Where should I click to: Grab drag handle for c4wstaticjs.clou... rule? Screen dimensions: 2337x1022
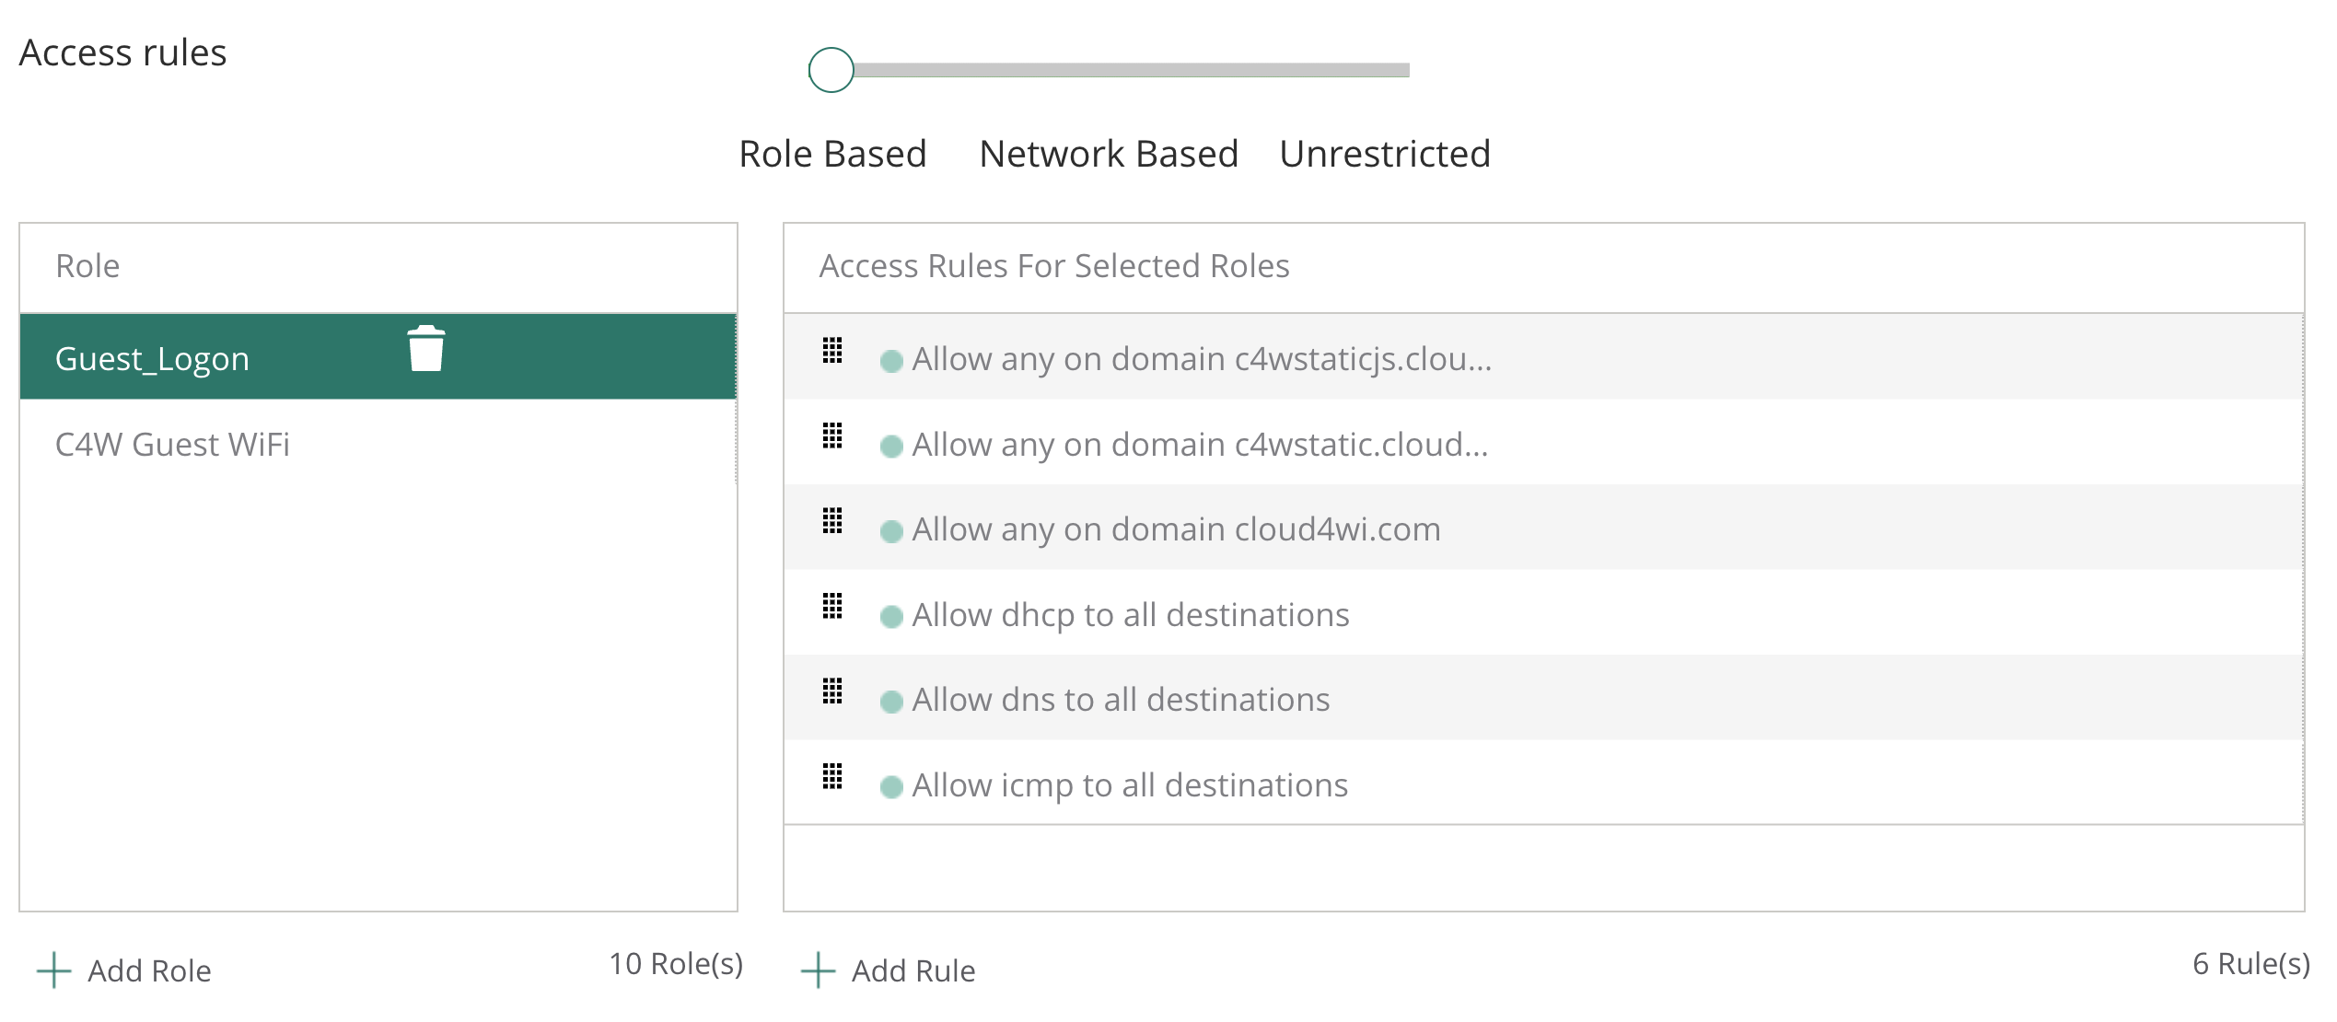coord(832,350)
